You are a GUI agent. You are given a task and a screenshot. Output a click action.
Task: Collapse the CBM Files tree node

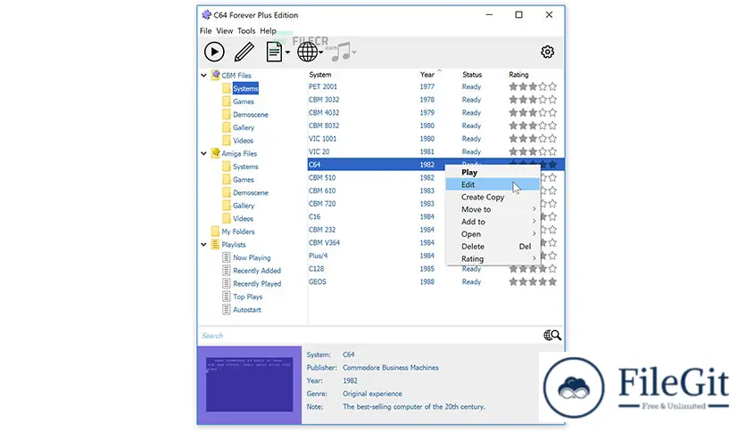point(203,76)
